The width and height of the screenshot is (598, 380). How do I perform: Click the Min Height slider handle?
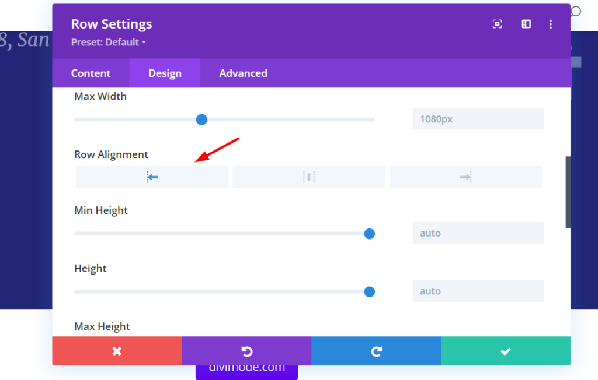[369, 234]
